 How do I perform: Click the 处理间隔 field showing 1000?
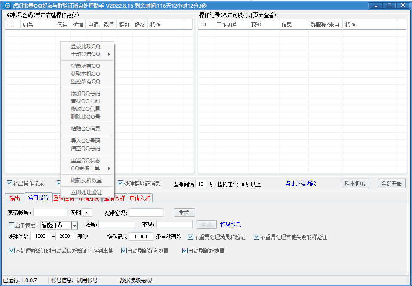point(40,236)
